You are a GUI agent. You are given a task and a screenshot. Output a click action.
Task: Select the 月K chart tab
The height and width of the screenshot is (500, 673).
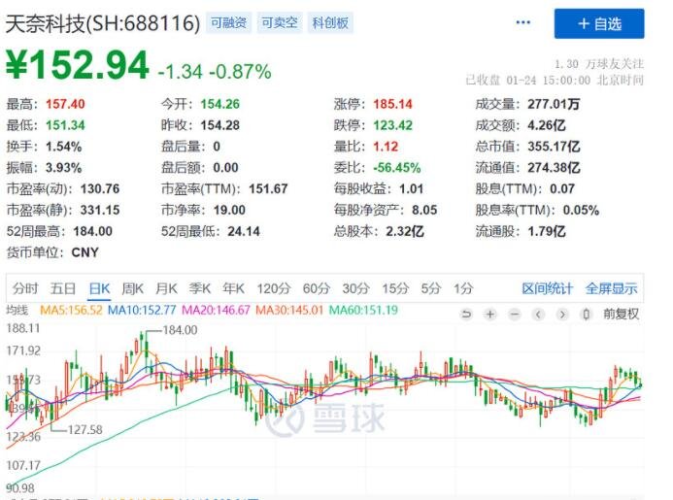coord(166,288)
